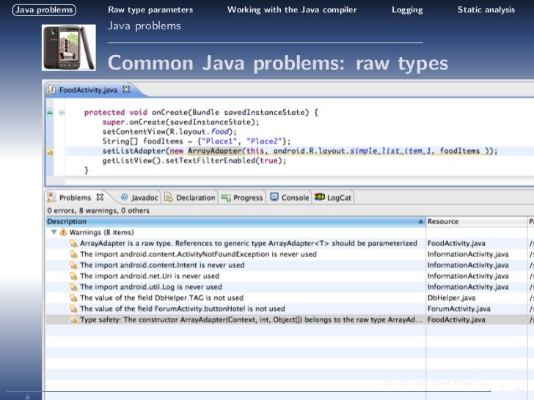Viewport: 534px width, 400px height.
Task: Select the Warnings (8 items) row
Action: click(x=235, y=232)
